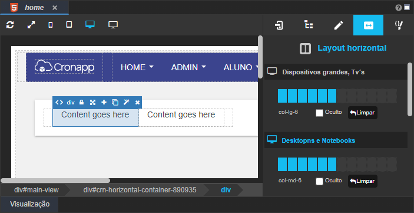Click the lock icon on div toolbar
This screenshot has width=414, height=213.
point(82,102)
